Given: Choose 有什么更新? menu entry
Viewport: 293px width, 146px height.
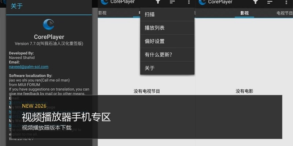Looking at the screenshot, I should (167, 54).
